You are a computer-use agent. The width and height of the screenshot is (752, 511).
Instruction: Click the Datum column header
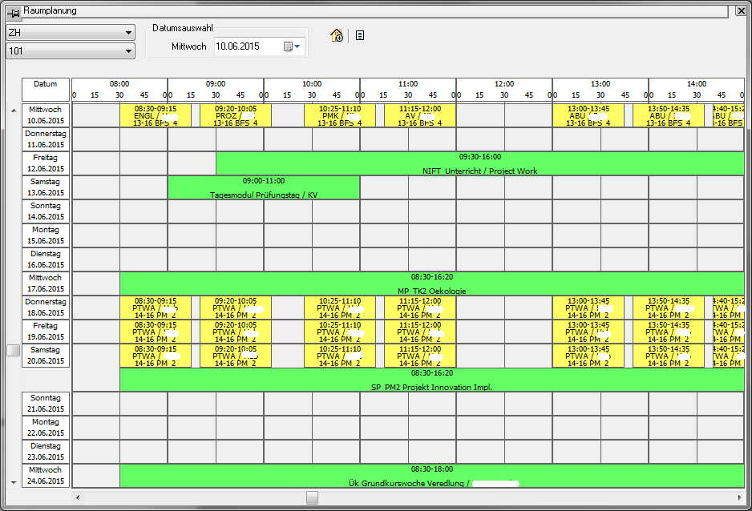point(46,84)
